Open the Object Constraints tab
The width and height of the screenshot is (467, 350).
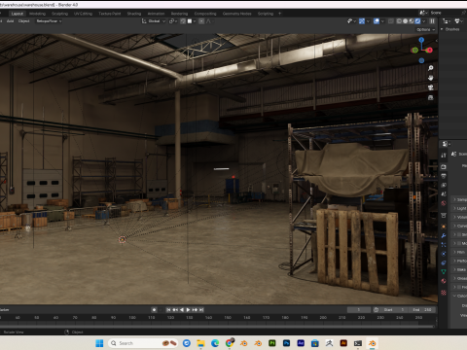(444, 262)
